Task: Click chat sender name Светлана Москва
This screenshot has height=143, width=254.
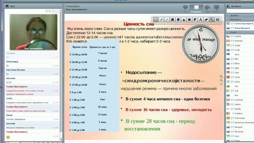Action: click(x=15, y=70)
